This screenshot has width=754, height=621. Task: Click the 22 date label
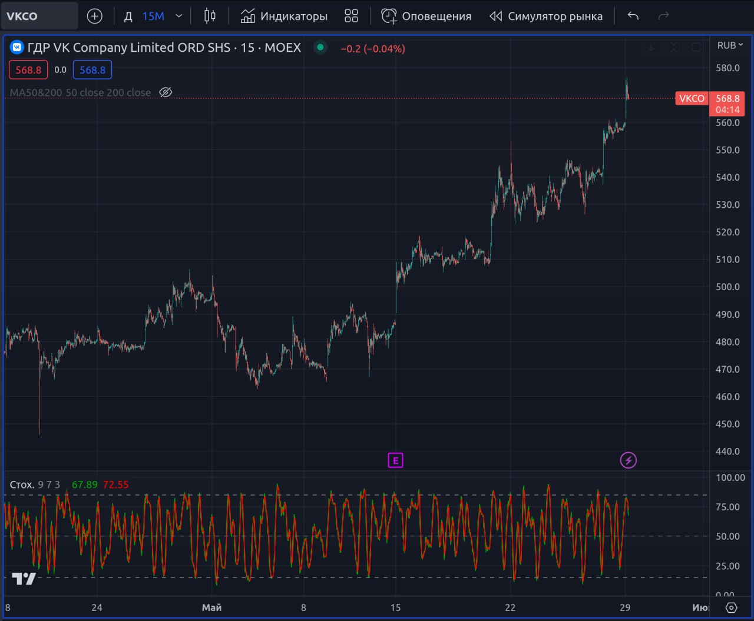[x=510, y=607]
